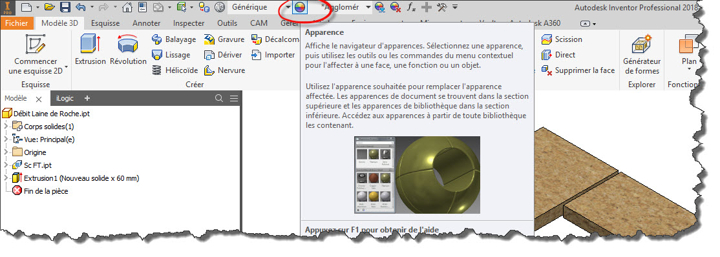Viewport: 720px width, 257px height.
Task: Click the adjust appearance icon right of Agglomér dropdown
Action: tap(380, 7)
